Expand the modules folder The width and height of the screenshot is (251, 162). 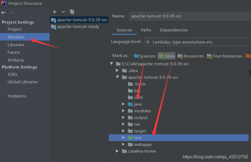click(123, 111)
